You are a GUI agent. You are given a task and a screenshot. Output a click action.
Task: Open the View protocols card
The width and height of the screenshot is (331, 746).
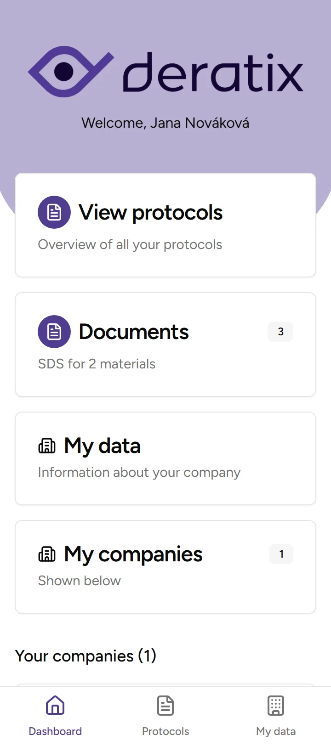point(165,224)
